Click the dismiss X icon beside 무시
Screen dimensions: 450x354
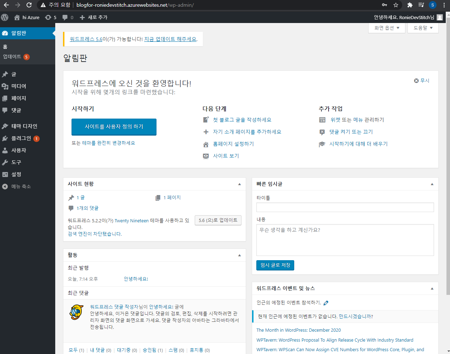416,81
